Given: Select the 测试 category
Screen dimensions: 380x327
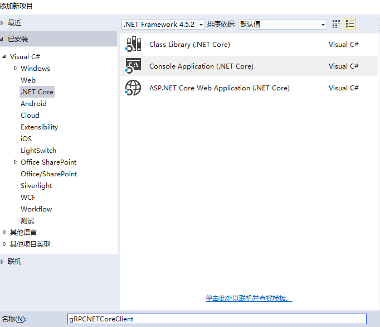Looking at the screenshot, I should click(x=27, y=220).
